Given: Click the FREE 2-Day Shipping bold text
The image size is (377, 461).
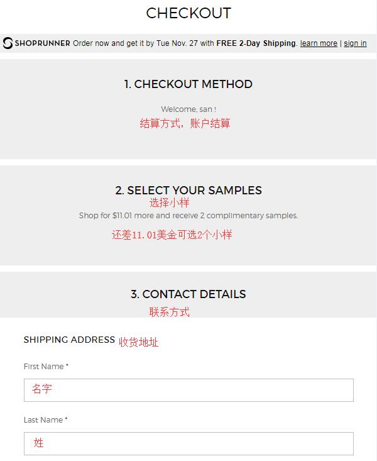Looking at the screenshot, I should (x=256, y=43).
